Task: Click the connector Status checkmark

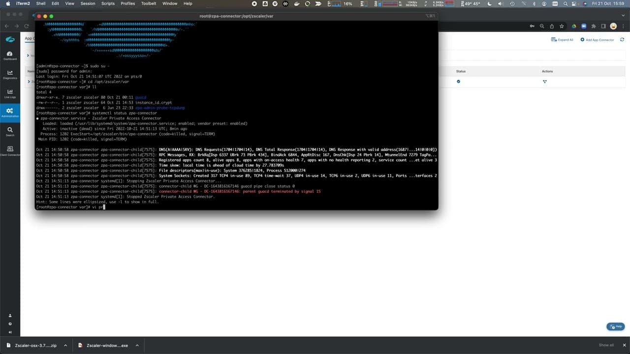Action: [x=458, y=82]
